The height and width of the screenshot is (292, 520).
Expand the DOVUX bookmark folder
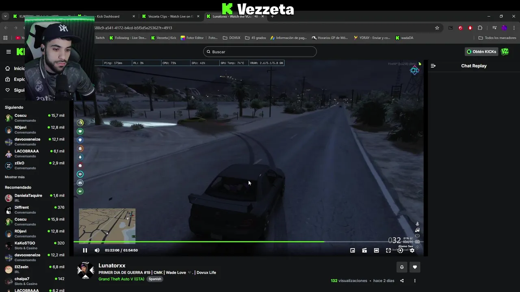point(232,38)
